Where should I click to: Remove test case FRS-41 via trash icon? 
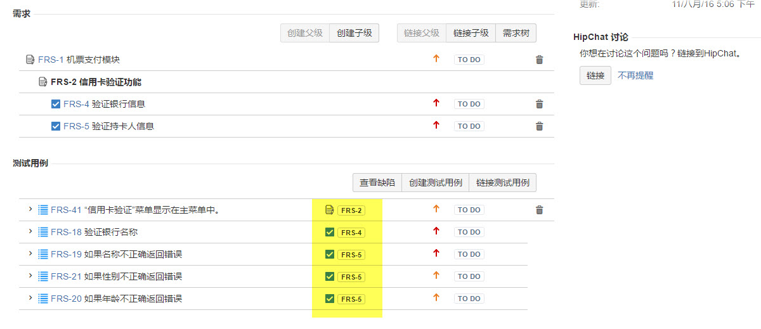pyautogui.click(x=540, y=210)
